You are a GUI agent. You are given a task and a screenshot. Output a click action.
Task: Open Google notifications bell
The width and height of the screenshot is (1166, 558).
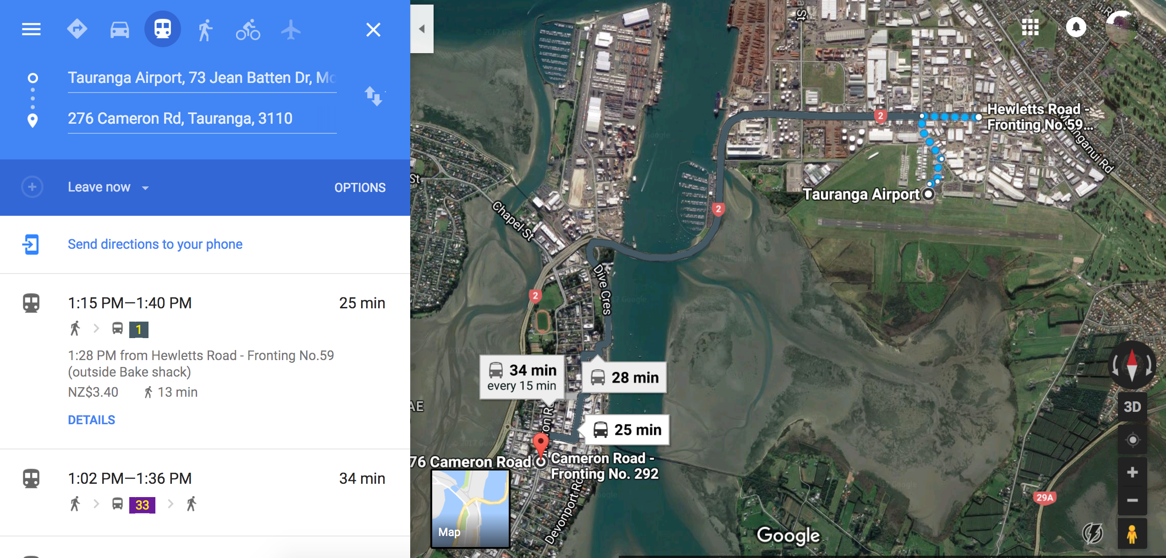tap(1076, 27)
